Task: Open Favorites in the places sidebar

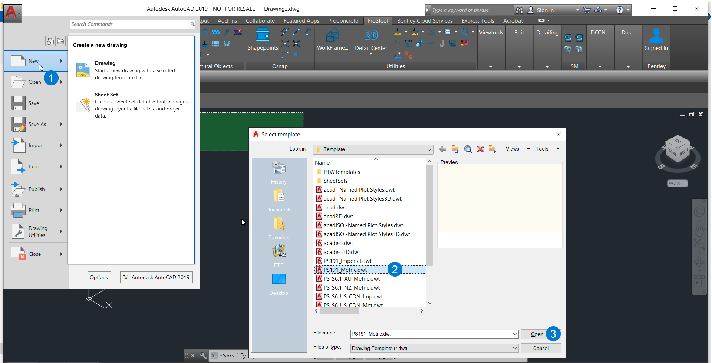Action: coord(279,228)
